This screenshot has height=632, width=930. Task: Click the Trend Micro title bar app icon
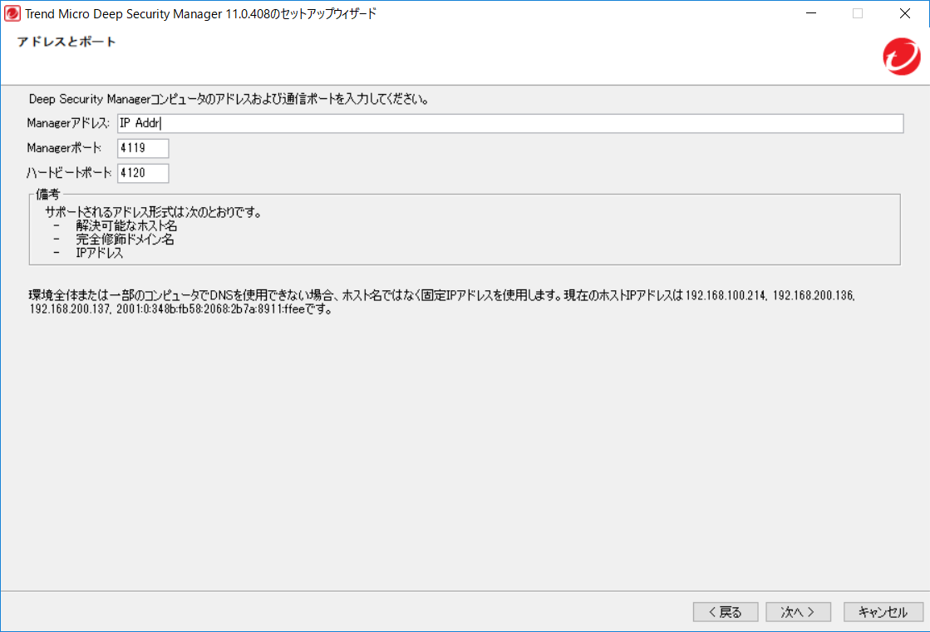click(x=12, y=13)
